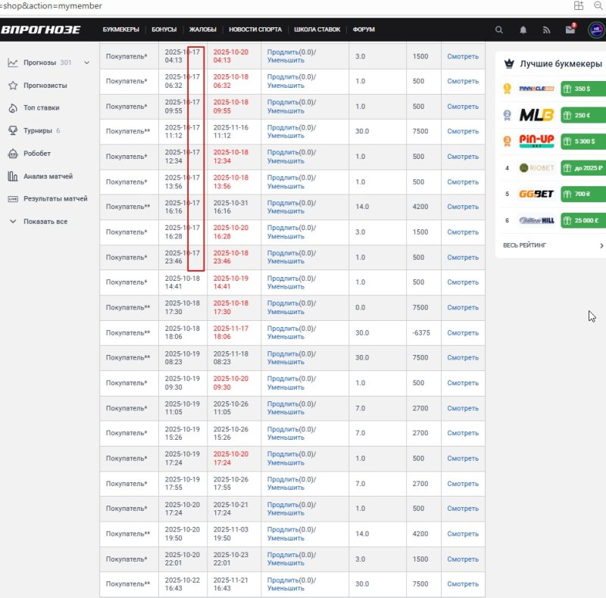Click the RSS feed icon
Image resolution: width=606 pixels, height=598 pixels.
click(546, 30)
